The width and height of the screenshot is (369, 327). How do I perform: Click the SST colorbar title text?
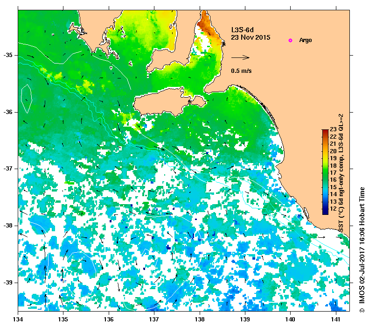341,173
